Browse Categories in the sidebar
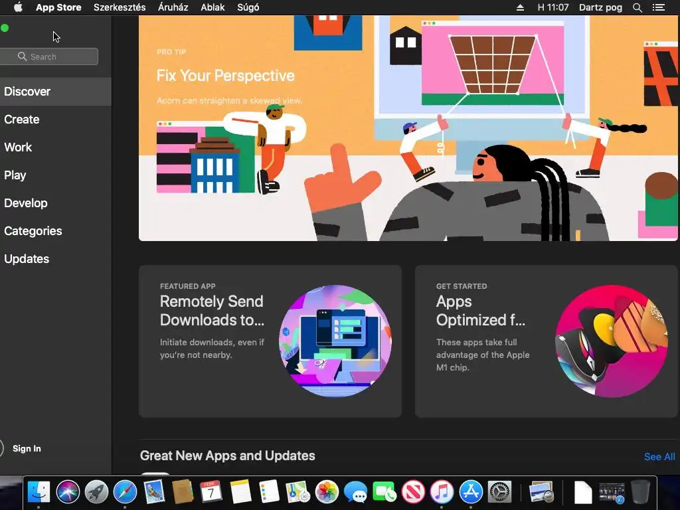 (56, 230)
